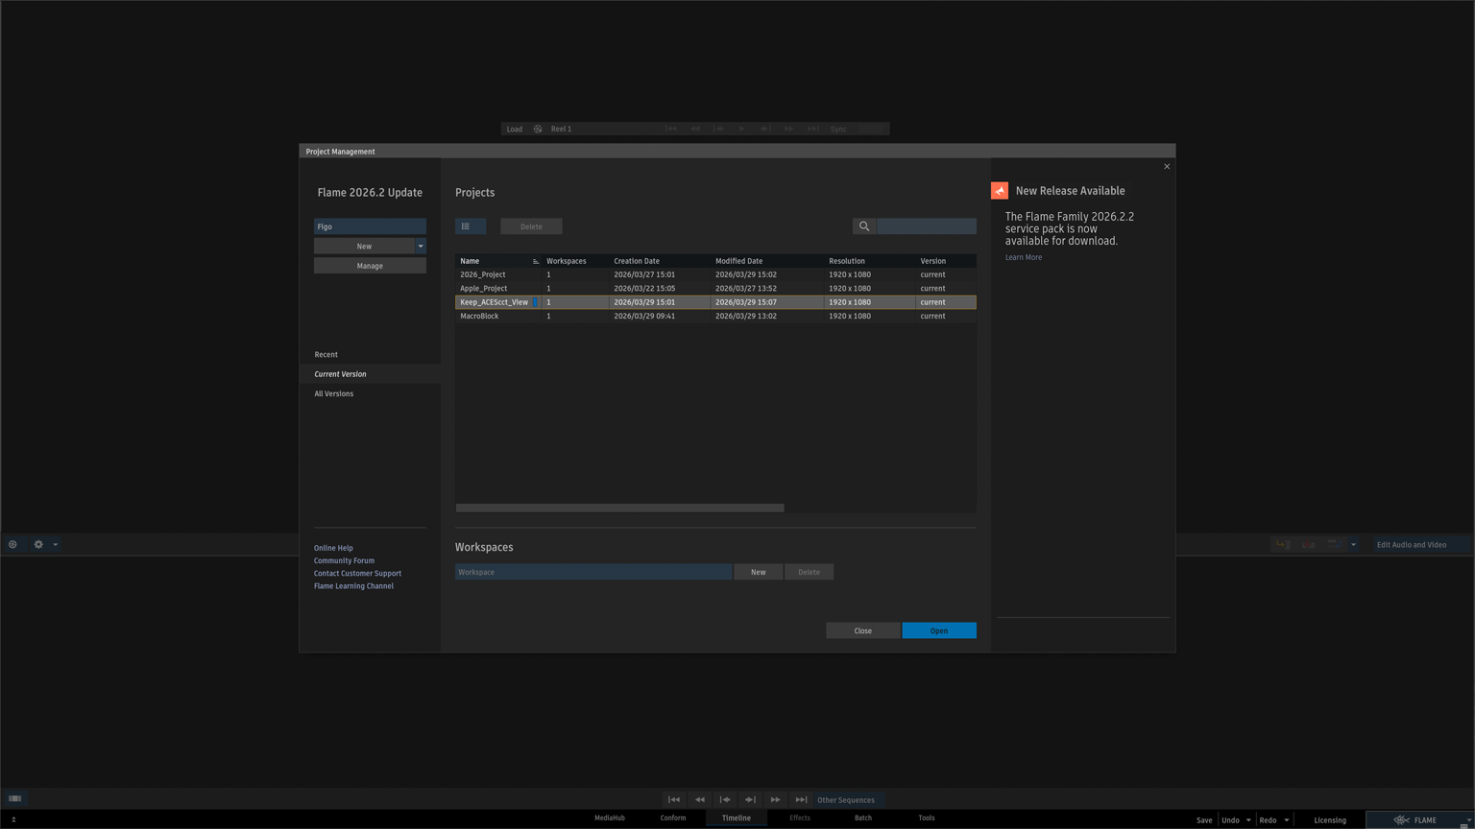1475x829 pixels.
Task: Open the Redo history dropdown arrow
Action: pyautogui.click(x=1287, y=820)
